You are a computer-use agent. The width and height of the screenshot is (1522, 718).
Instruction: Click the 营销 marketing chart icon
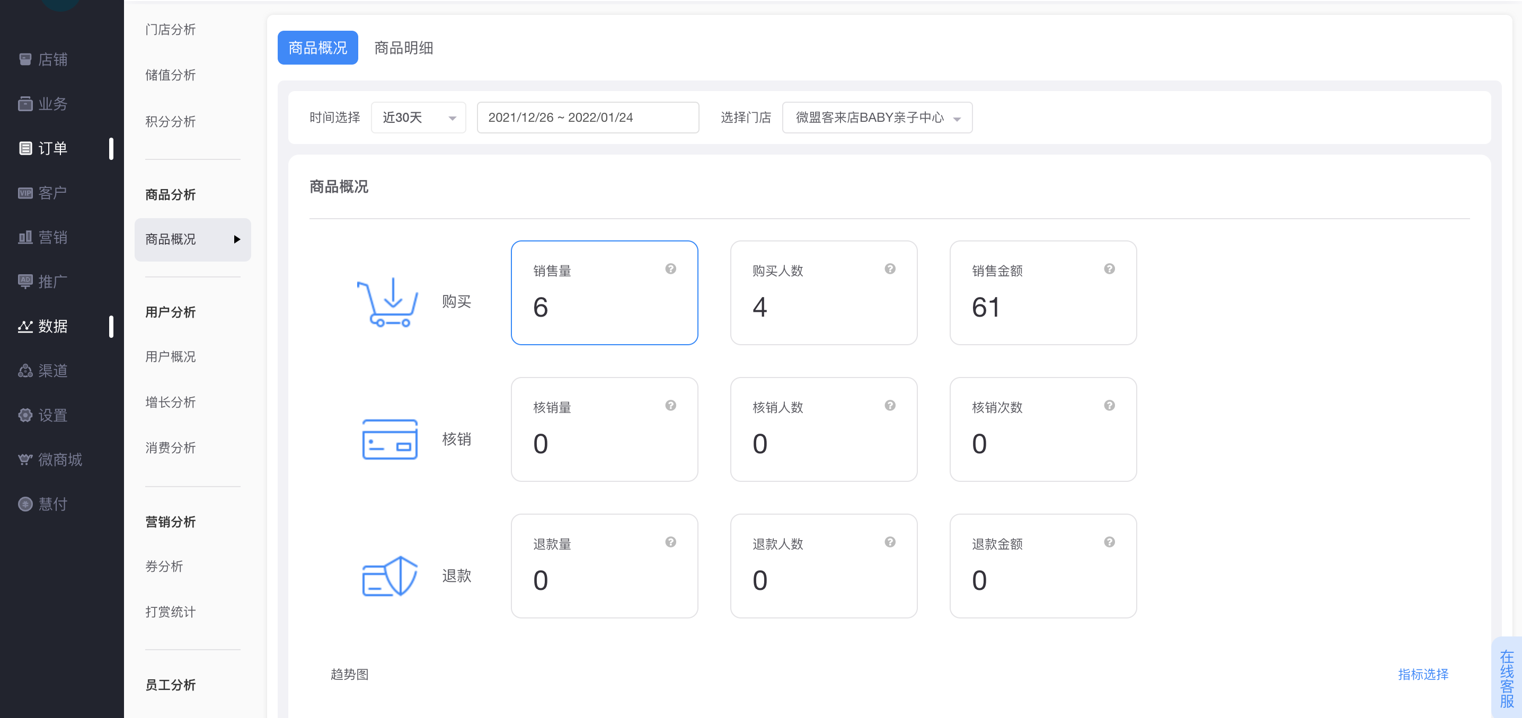tap(25, 237)
